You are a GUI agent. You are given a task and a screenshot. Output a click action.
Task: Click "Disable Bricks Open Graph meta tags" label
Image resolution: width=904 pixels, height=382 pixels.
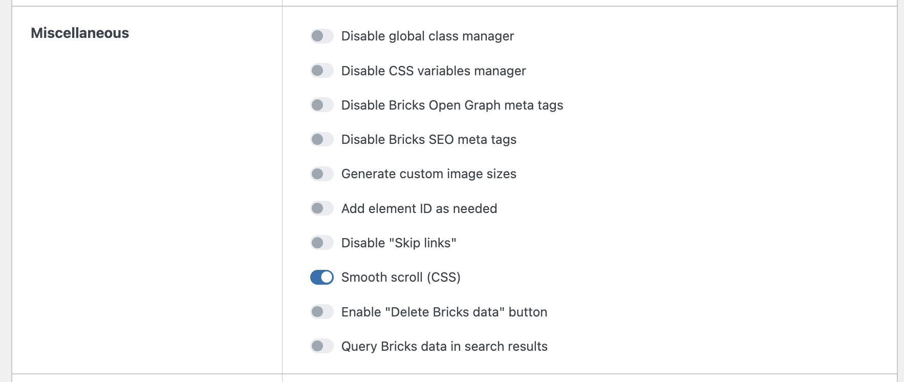(x=452, y=105)
